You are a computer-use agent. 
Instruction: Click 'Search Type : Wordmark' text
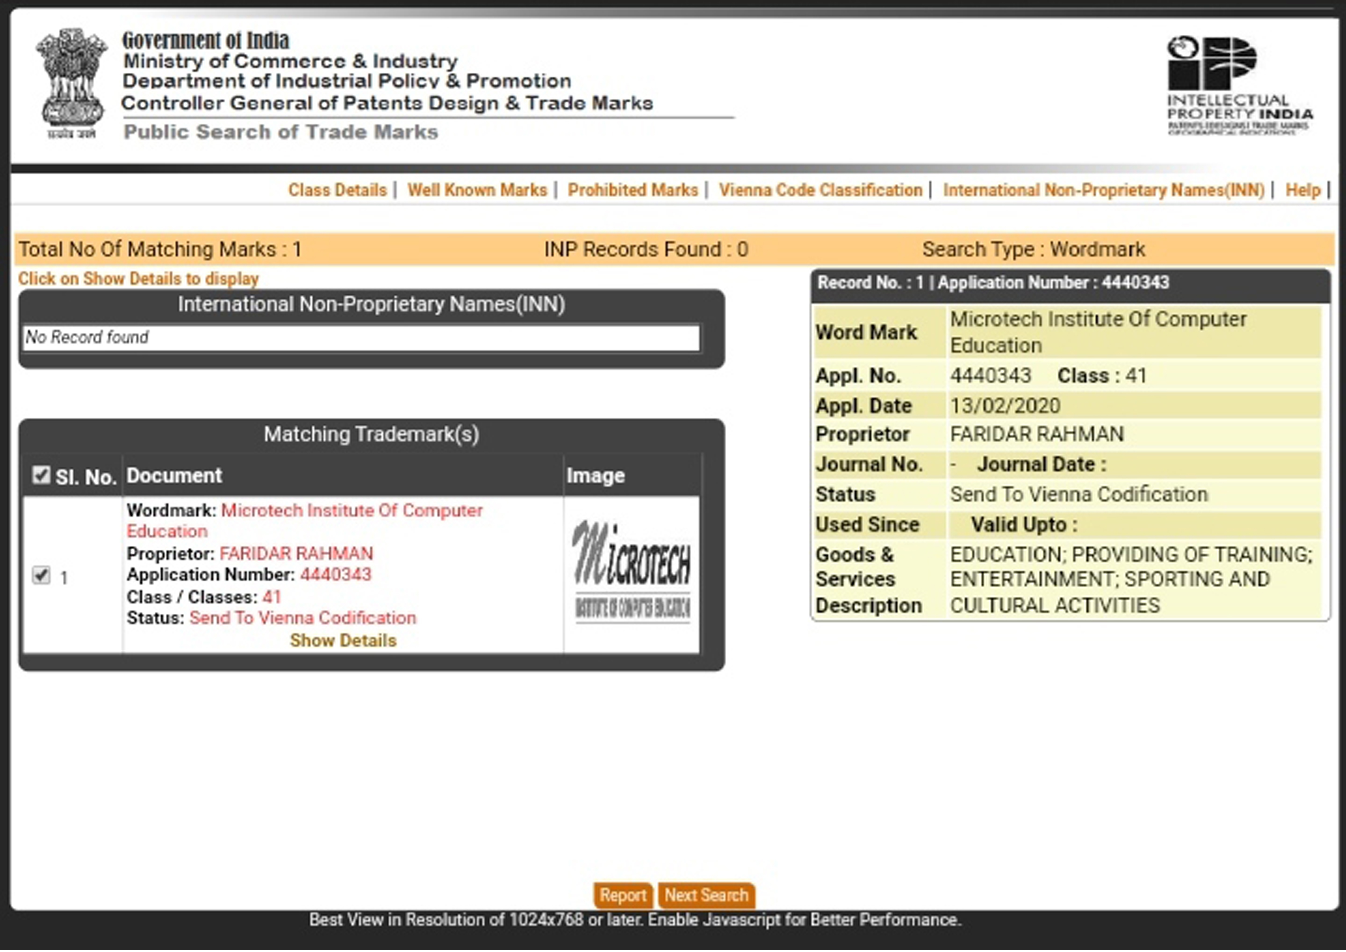click(x=1034, y=250)
